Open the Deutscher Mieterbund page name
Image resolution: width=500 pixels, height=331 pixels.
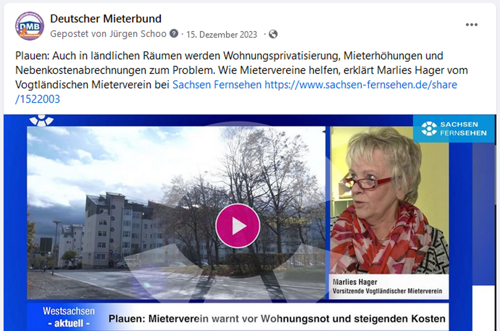point(105,19)
